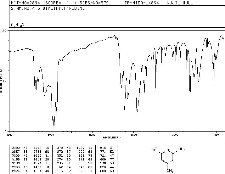Click the 1116 peak entry

click(x=59, y=171)
